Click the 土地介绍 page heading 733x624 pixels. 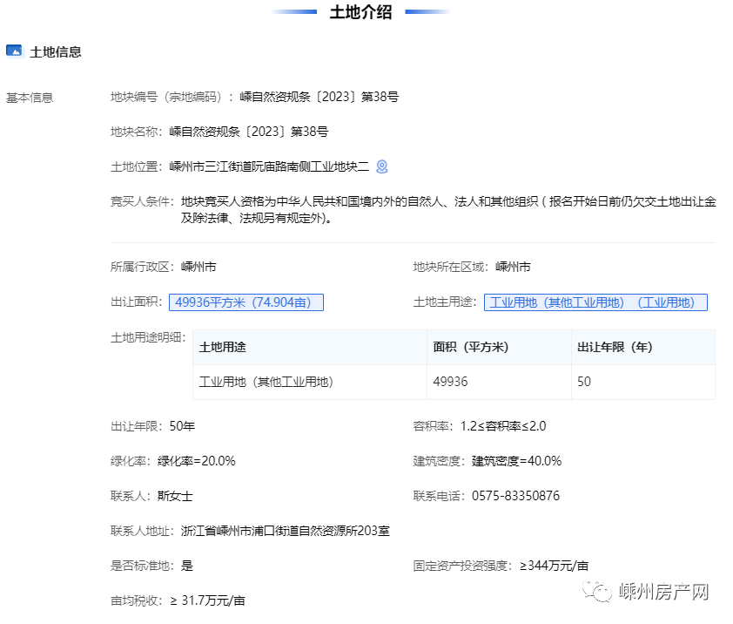360,12
